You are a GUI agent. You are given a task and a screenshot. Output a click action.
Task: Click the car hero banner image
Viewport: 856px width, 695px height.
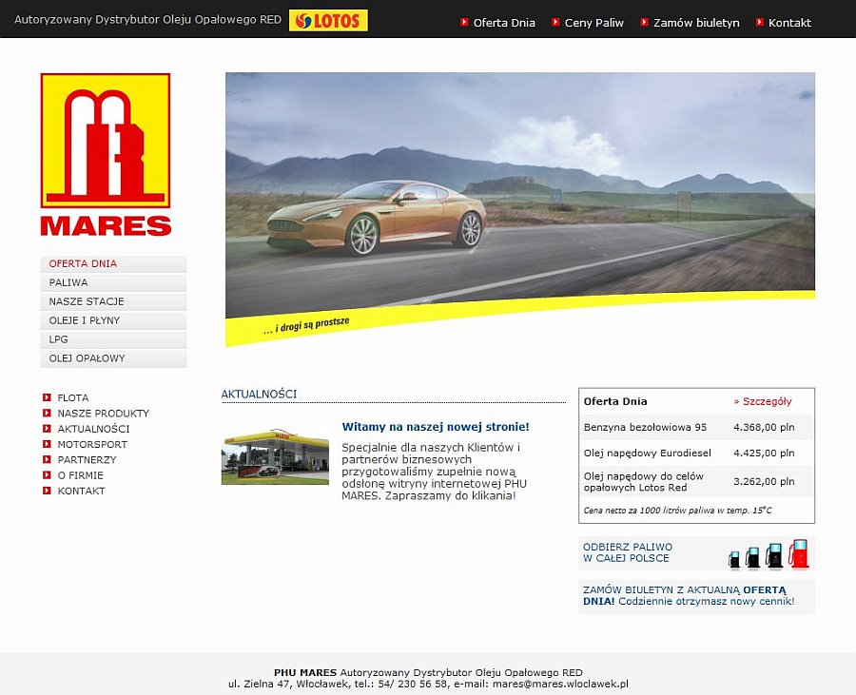tap(520, 209)
